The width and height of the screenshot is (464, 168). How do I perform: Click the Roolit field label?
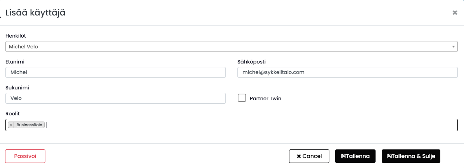(x=12, y=113)
